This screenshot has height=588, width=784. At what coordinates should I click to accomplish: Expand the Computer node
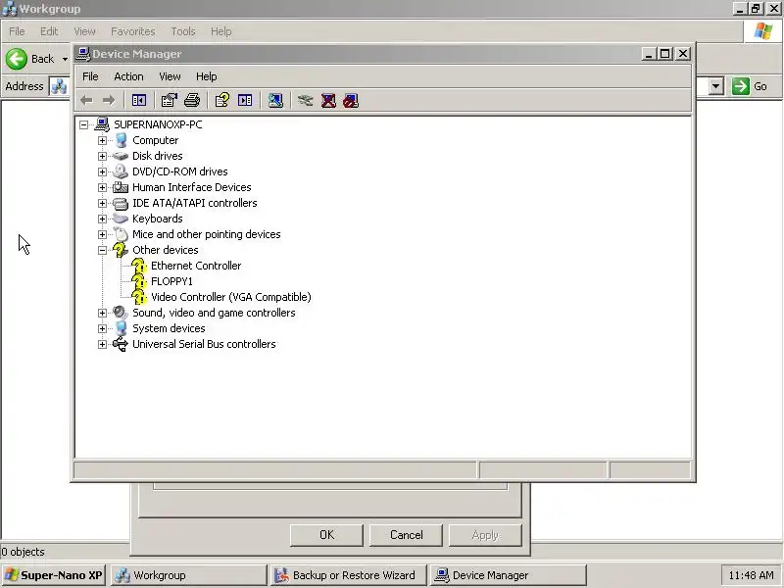(103, 140)
